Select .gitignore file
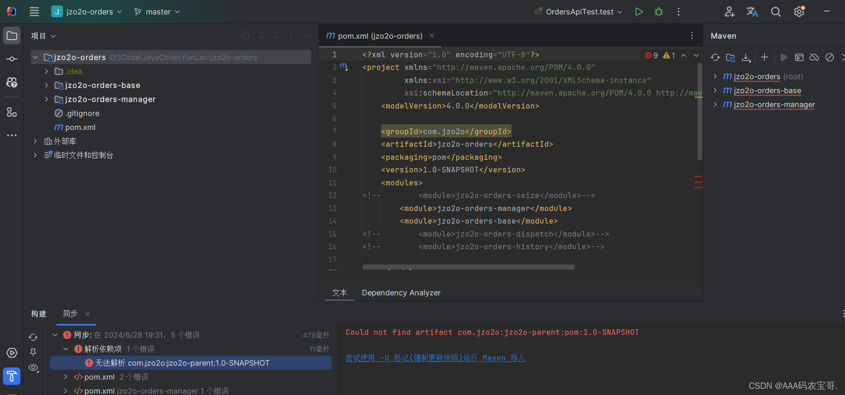Image resolution: width=845 pixels, height=395 pixels. pos(77,113)
